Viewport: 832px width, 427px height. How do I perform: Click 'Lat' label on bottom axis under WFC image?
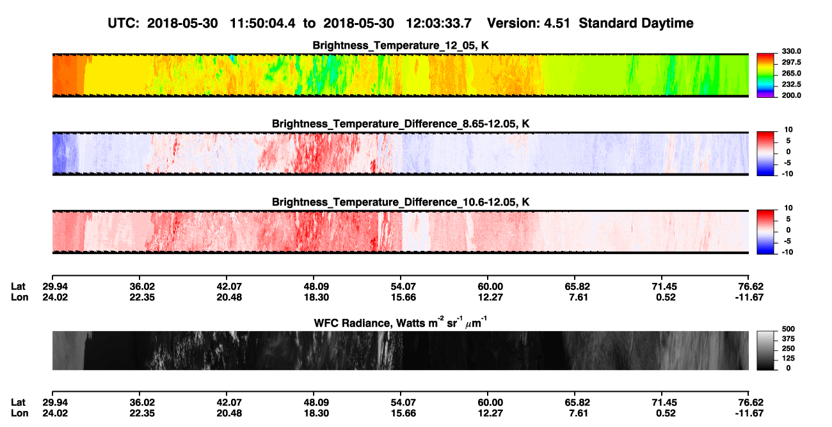pos(19,403)
